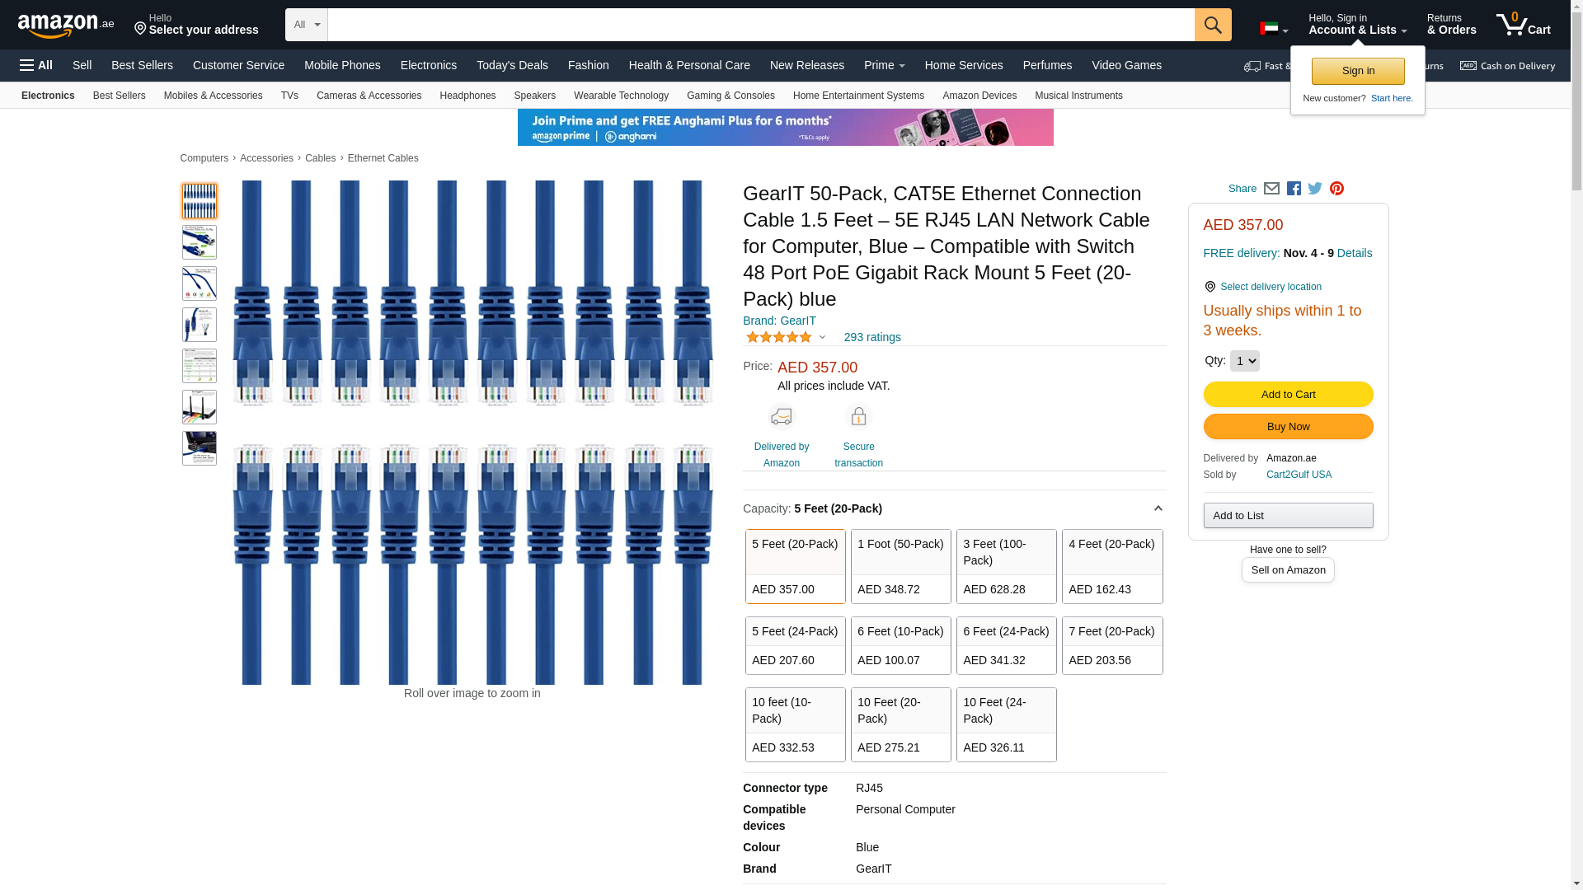Viewport: 1583px width, 890px height.
Task: Collapse the Capacity section chevron
Action: tap(1158, 508)
